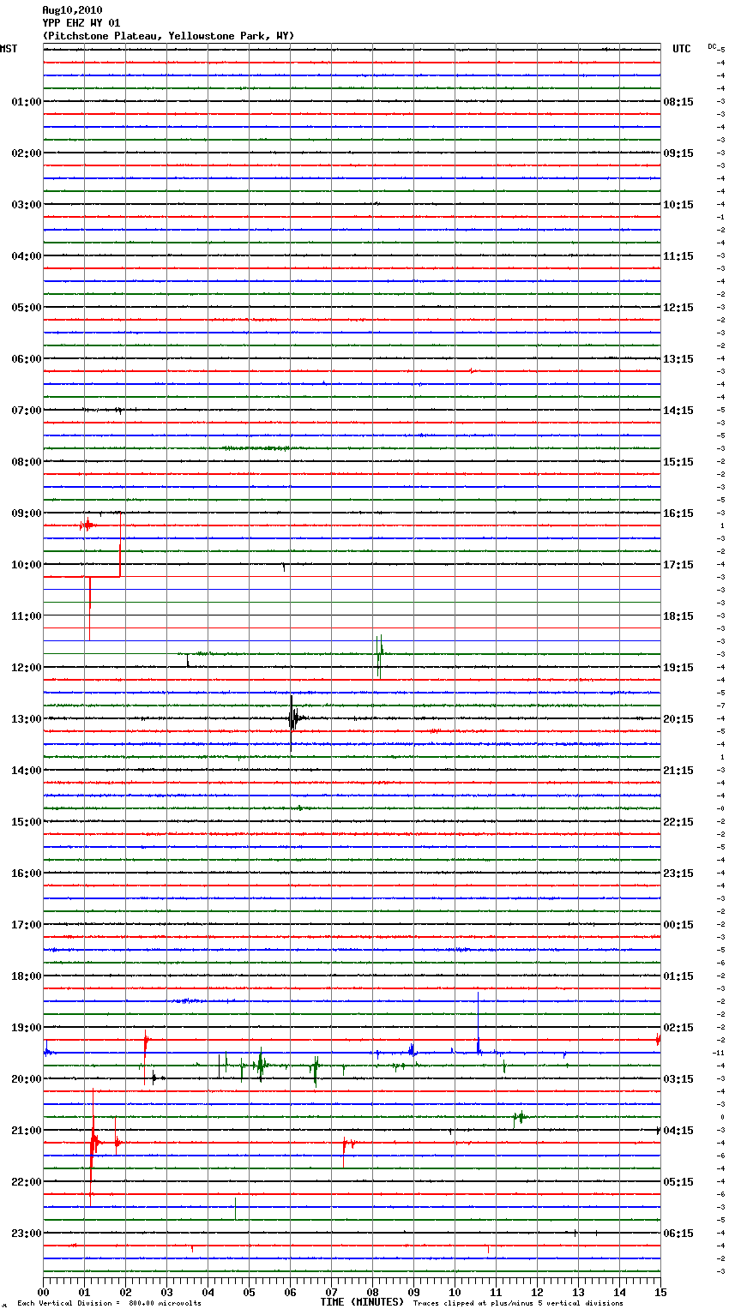Select the 23:00 MST row label
729x1315 pixels.
tap(27, 1234)
